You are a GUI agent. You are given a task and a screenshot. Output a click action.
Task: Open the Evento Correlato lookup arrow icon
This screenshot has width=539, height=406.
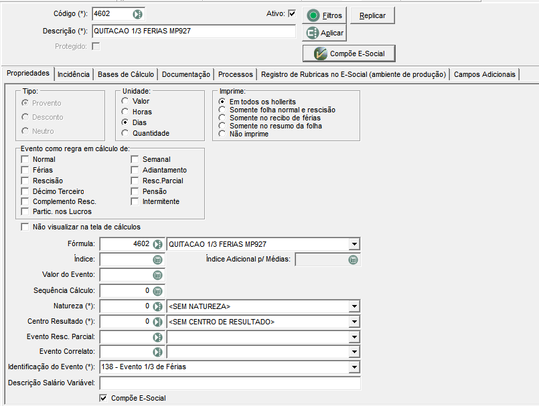[158, 352]
